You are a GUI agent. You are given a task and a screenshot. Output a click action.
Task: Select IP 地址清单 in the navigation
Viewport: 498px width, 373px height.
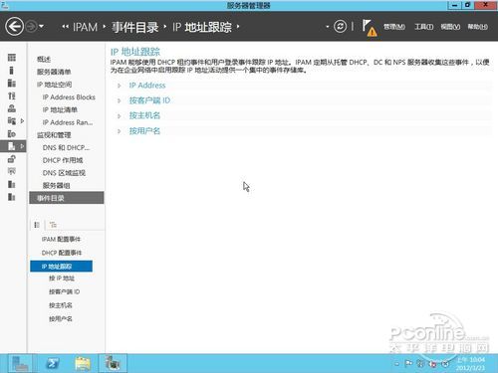pyautogui.click(x=60, y=109)
